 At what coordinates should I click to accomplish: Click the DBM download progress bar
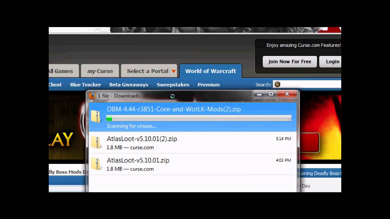[199, 118]
